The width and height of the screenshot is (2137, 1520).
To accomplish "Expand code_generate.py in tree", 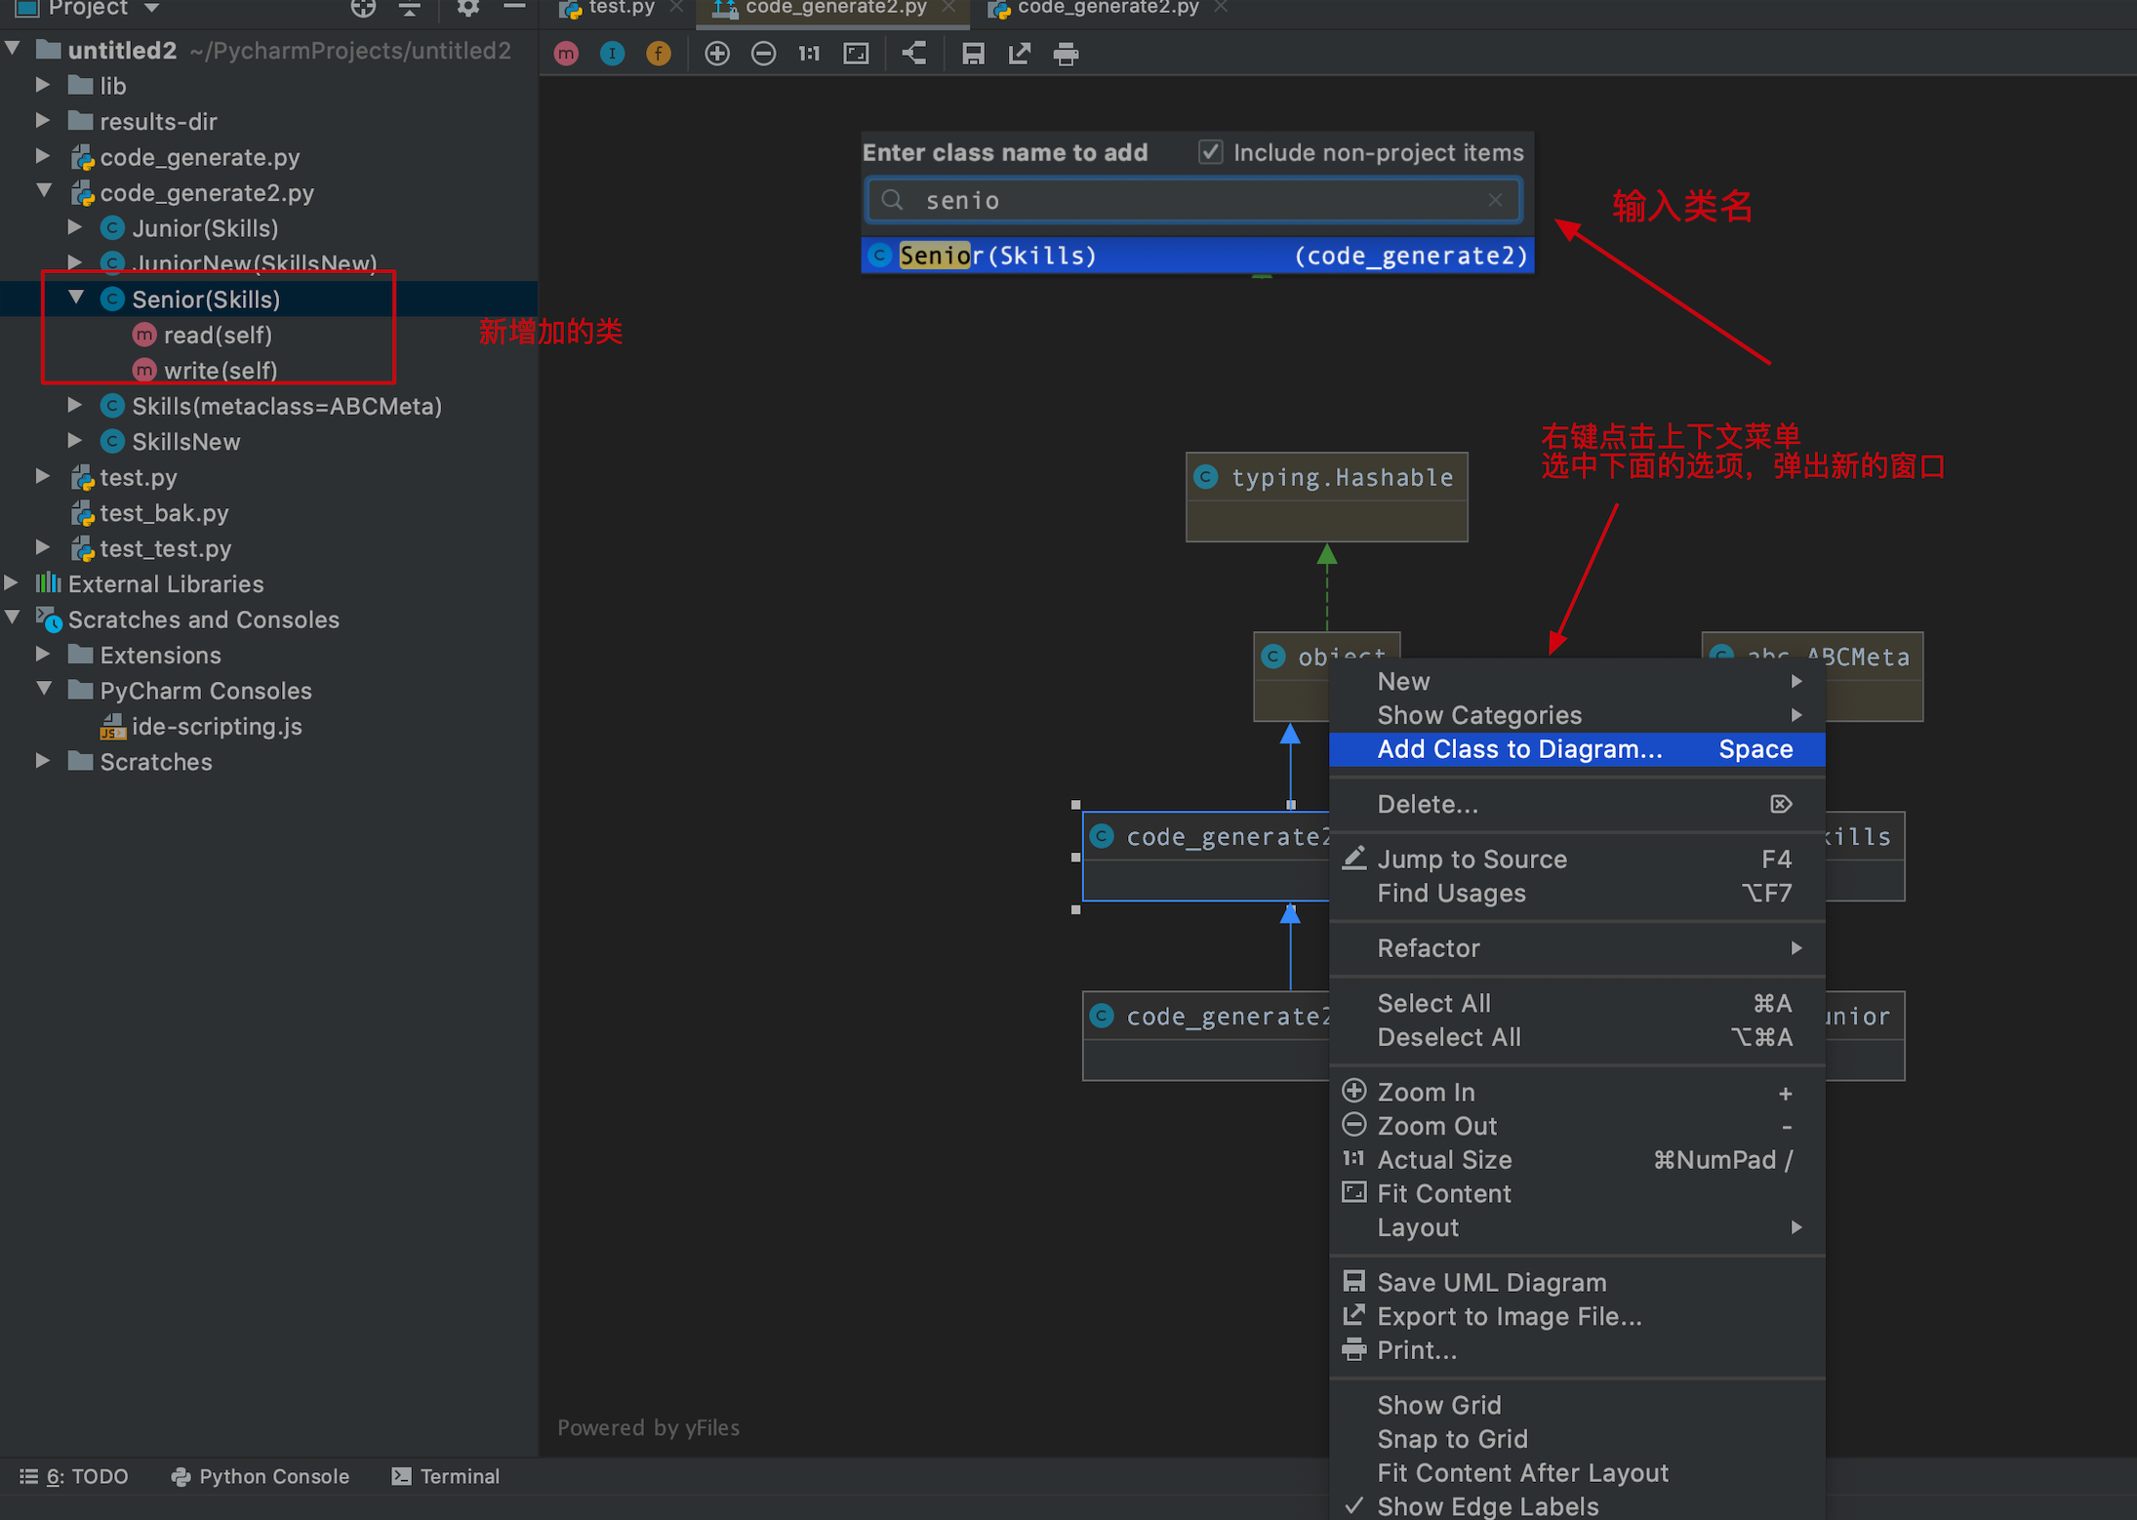I will click(43, 156).
